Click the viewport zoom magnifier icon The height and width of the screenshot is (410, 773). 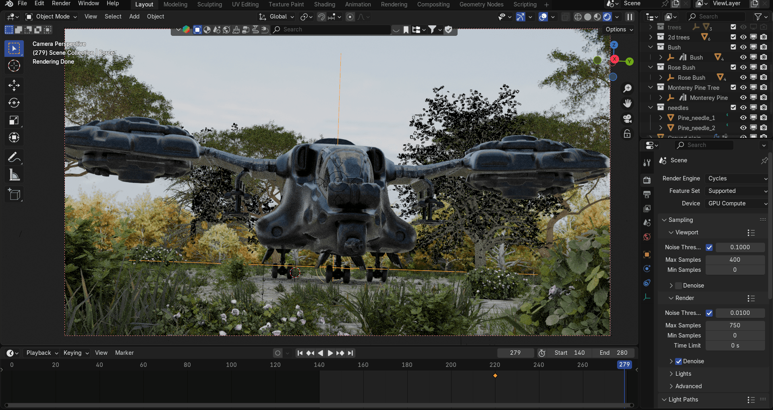point(627,88)
